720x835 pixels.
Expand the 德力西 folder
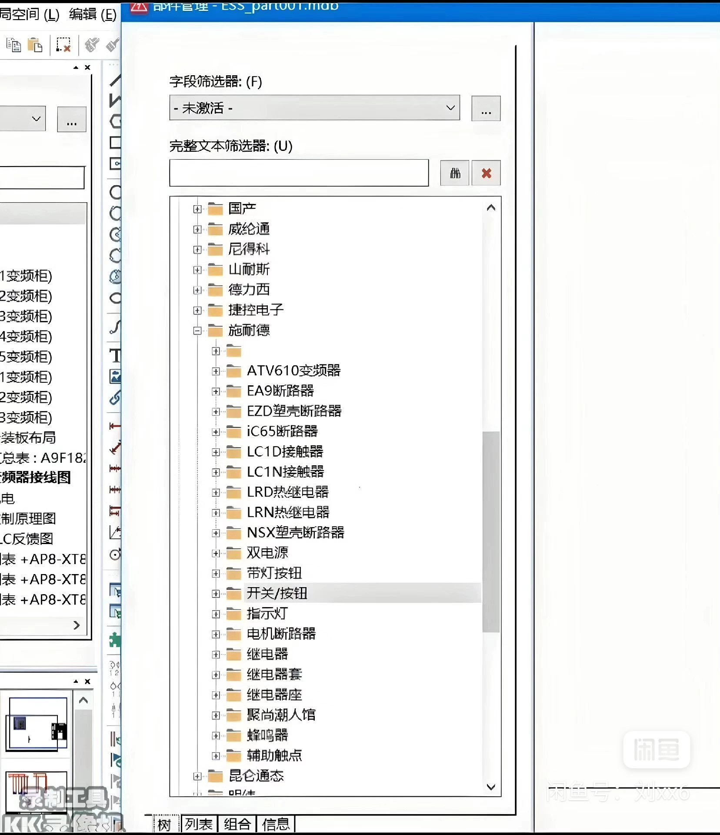[197, 290]
